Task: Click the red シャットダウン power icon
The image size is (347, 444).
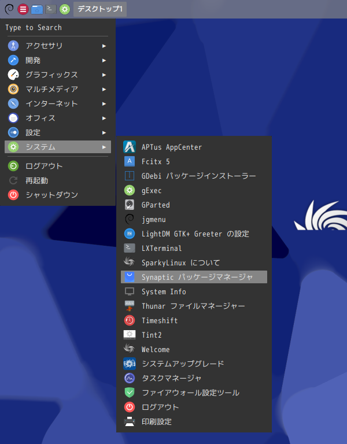Action: 13,195
